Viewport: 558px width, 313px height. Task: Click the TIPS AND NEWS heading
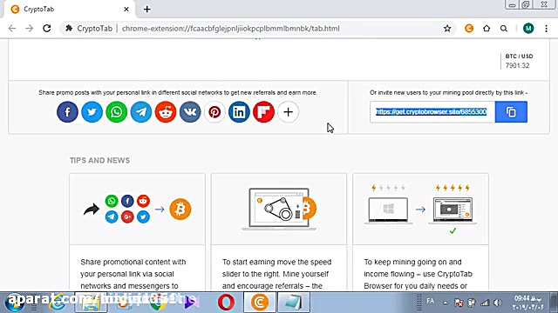pyautogui.click(x=99, y=160)
